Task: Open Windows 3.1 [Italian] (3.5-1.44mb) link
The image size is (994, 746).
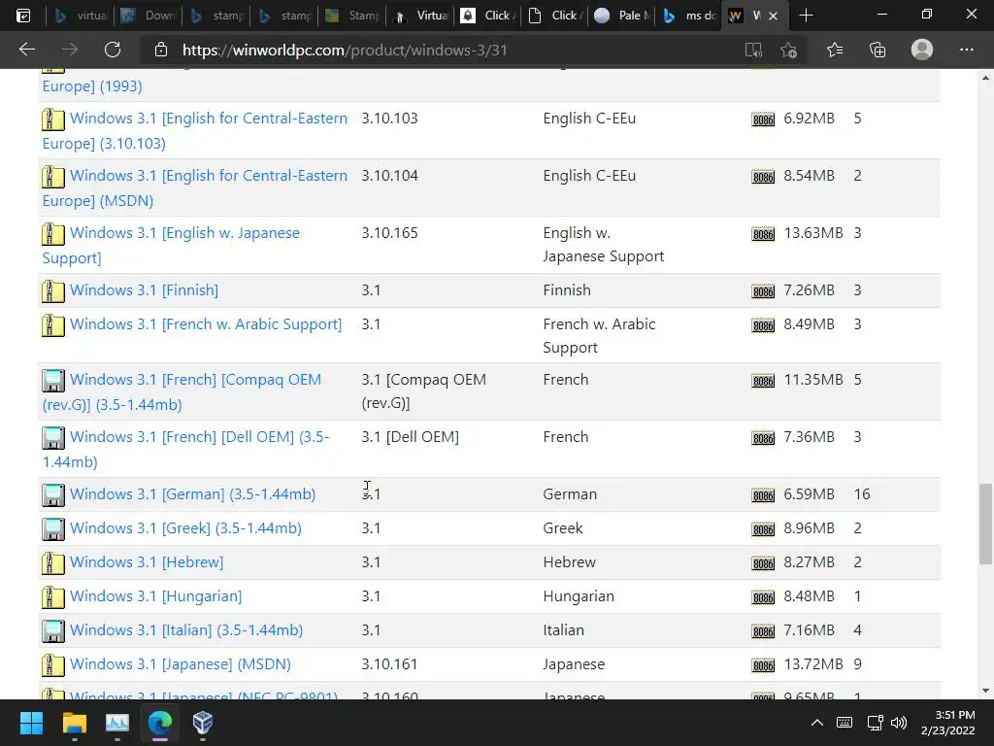Action: tap(186, 629)
